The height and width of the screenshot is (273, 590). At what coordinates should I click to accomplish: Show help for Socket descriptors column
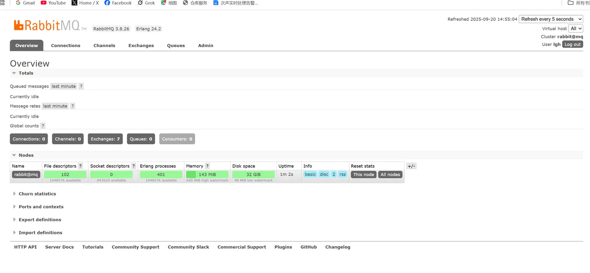(x=134, y=166)
